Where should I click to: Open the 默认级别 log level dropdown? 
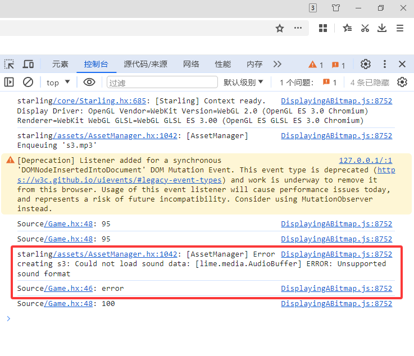pyautogui.click(x=243, y=83)
